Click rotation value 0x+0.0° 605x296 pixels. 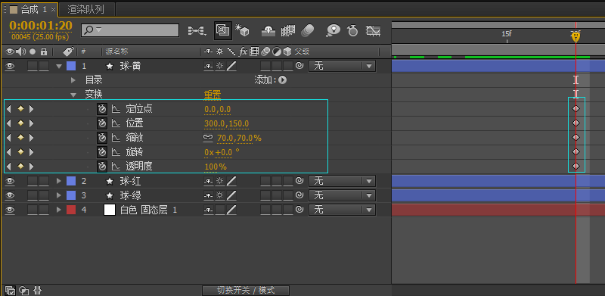(222, 152)
